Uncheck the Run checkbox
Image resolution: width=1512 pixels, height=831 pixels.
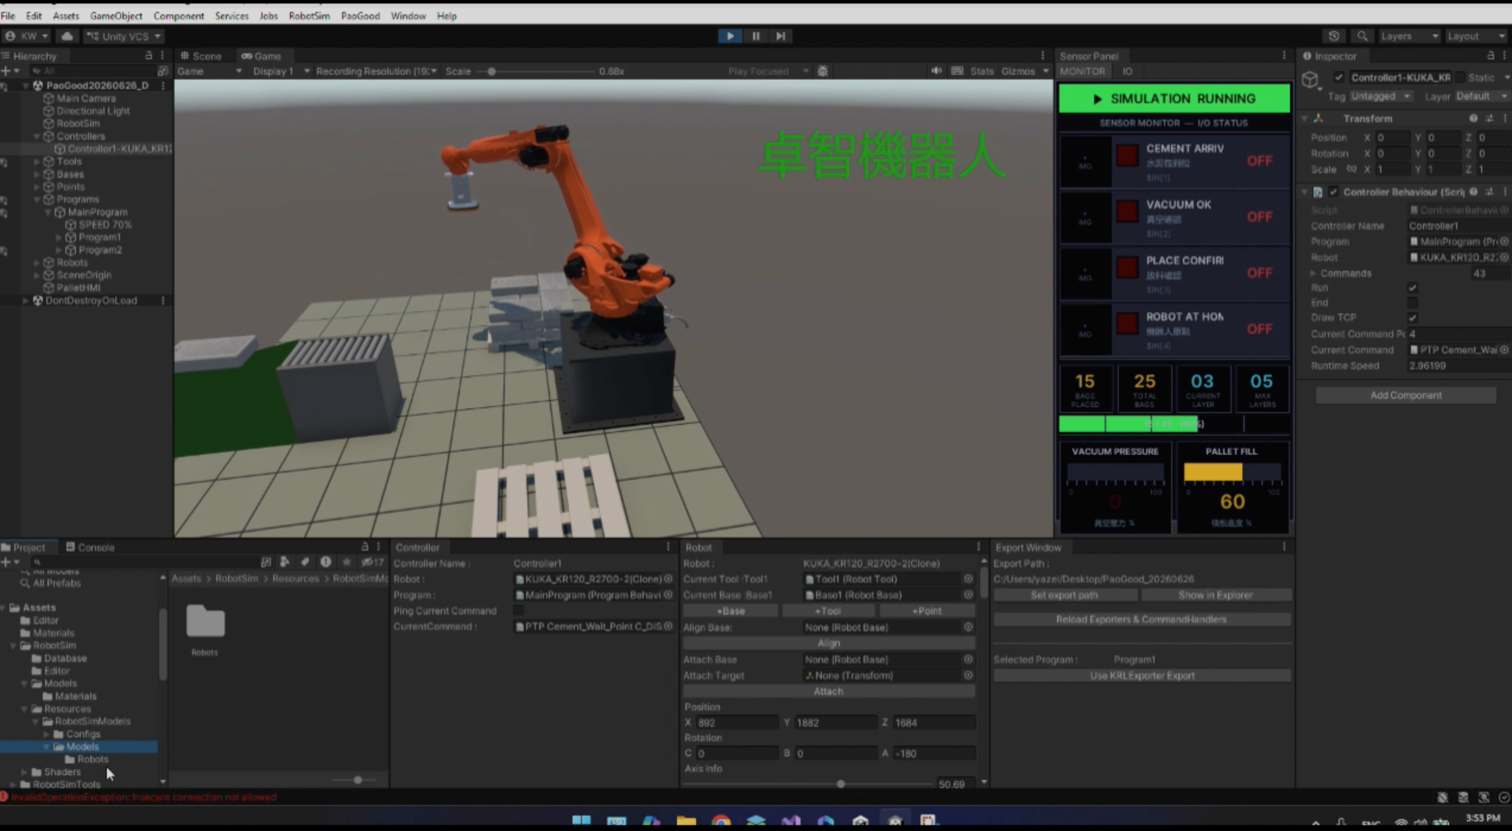1413,288
